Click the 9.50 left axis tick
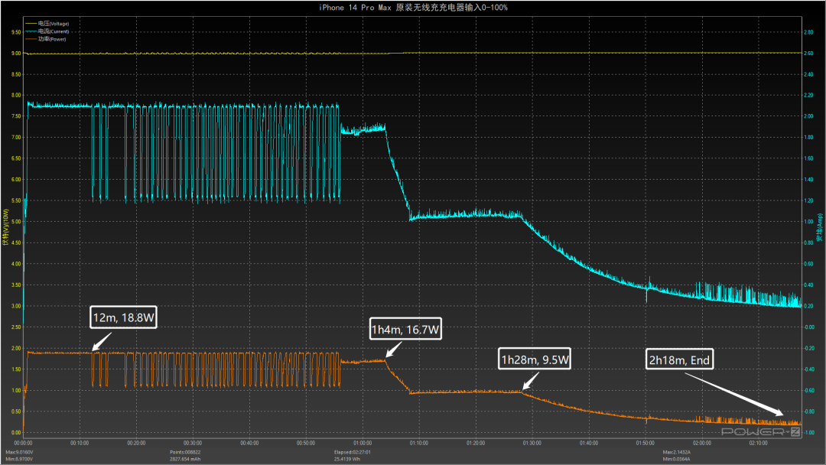 16,32
